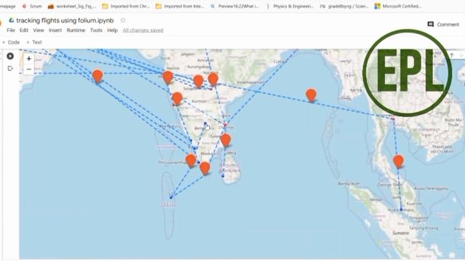This screenshot has height=261, width=465.
Task: Add a new Text cell
Action: coord(34,42)
